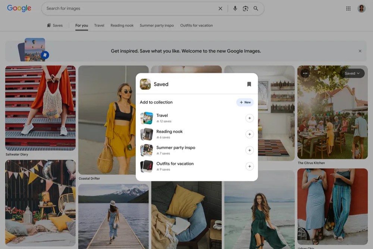The height and width of the screenshot is (249, 373).
Task: Expand the Saved dropdown on Citrus Kitchen image
Action: coord(352,73)
